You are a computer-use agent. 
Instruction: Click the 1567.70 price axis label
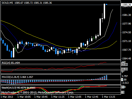(x=126, y=50)
